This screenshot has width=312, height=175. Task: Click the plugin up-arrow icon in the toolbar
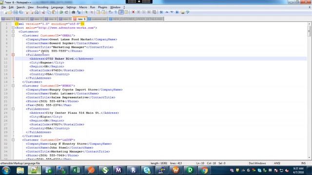point(167,12)
